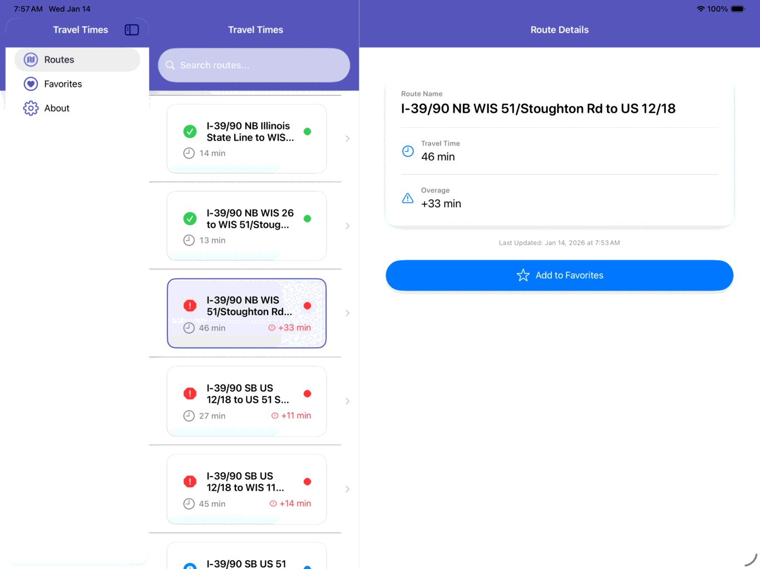Click green status dot on Illinois State Line route
Viewport: 760px width, 569px height.
(x=307, y=132)
